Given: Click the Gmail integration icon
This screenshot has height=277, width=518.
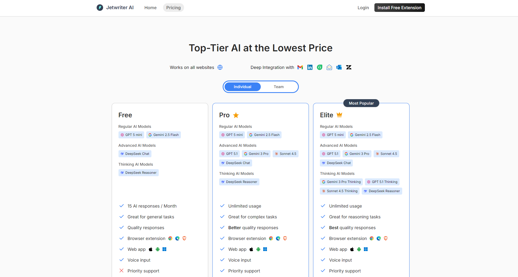Looking at the screenshot, I should pyautogui.click(x=300, y=67).
